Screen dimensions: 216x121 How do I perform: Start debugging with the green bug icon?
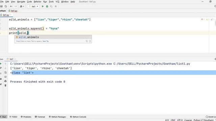point(47,6)
